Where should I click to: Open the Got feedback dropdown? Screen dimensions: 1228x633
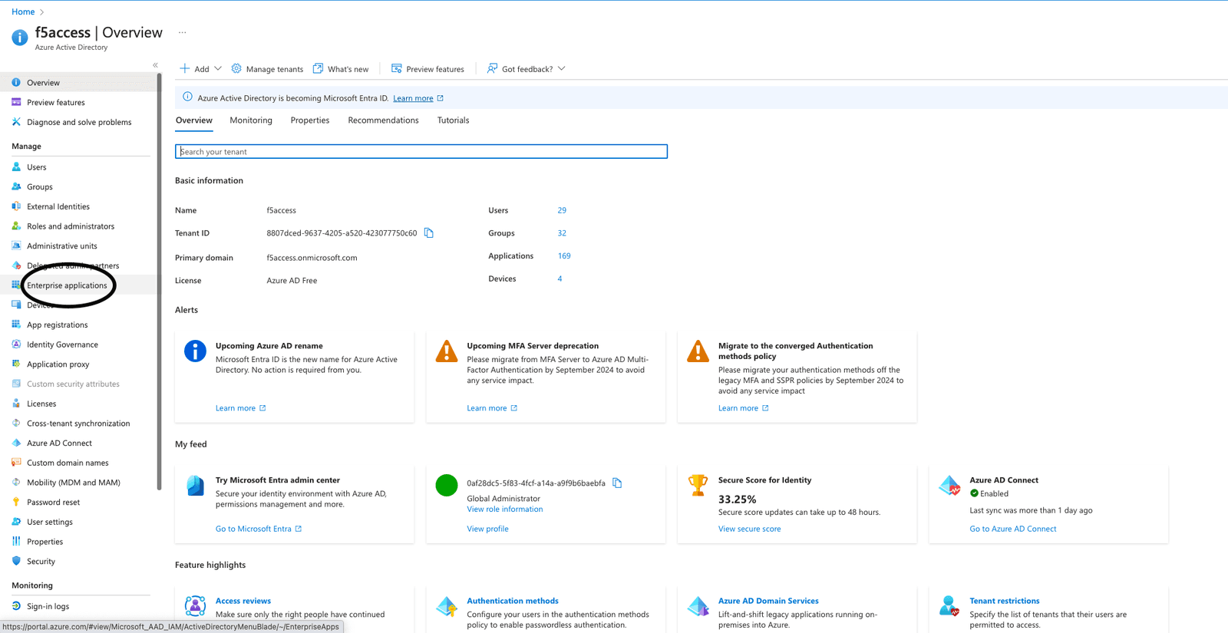(x=562, y=69)
